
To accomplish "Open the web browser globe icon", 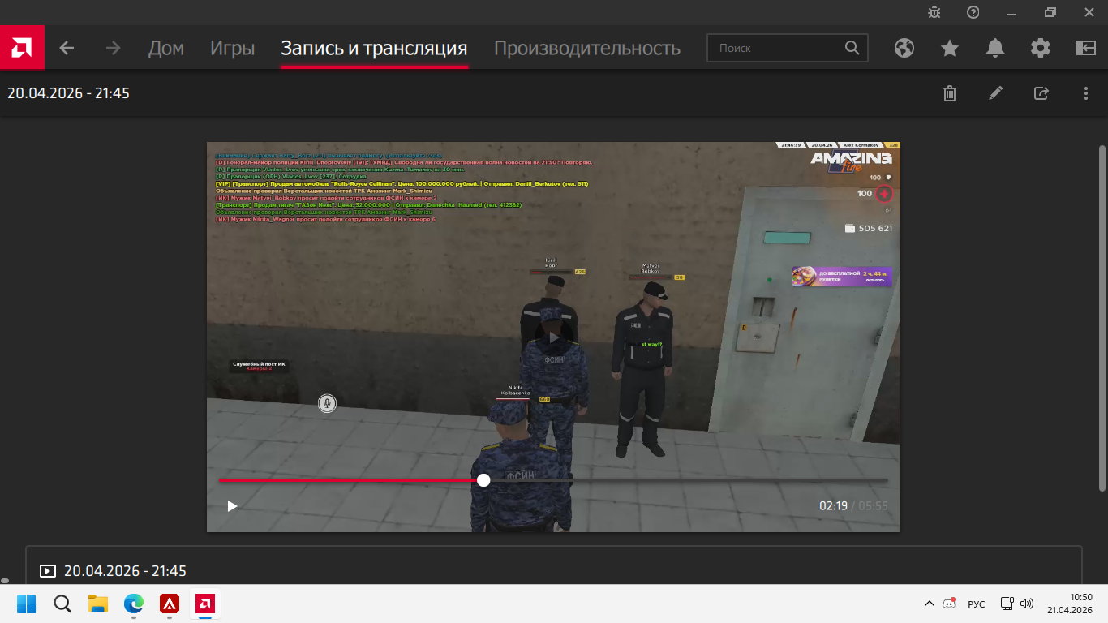I will tap(904, 48).
